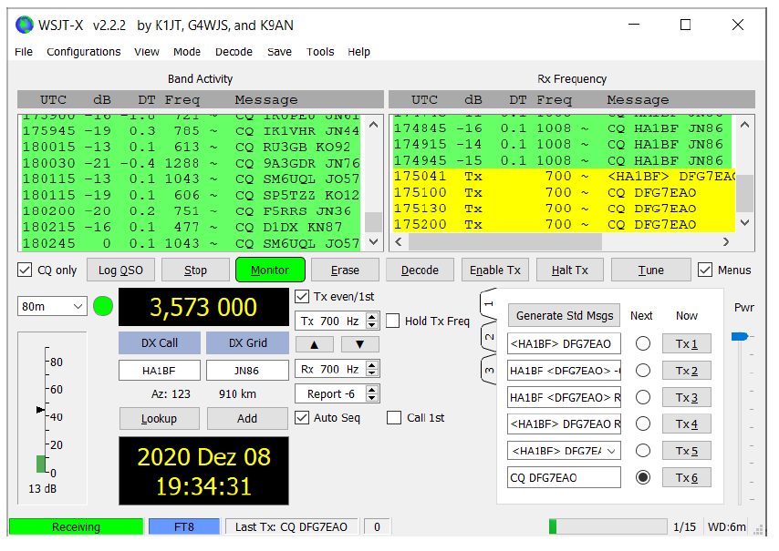The image size is (779, 551).
Task: Click the Halt Tx button
Action: pyautogui.click(x=570, y=270)
